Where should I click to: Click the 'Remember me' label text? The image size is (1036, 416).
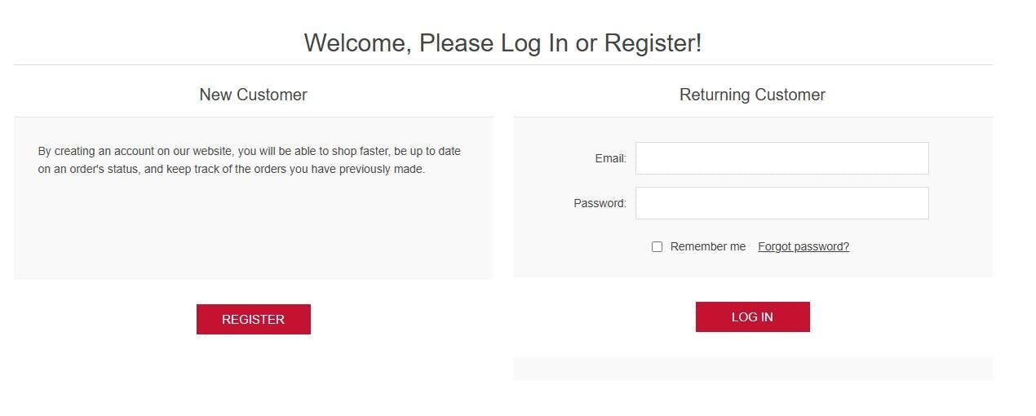click(x=707, y=246)
